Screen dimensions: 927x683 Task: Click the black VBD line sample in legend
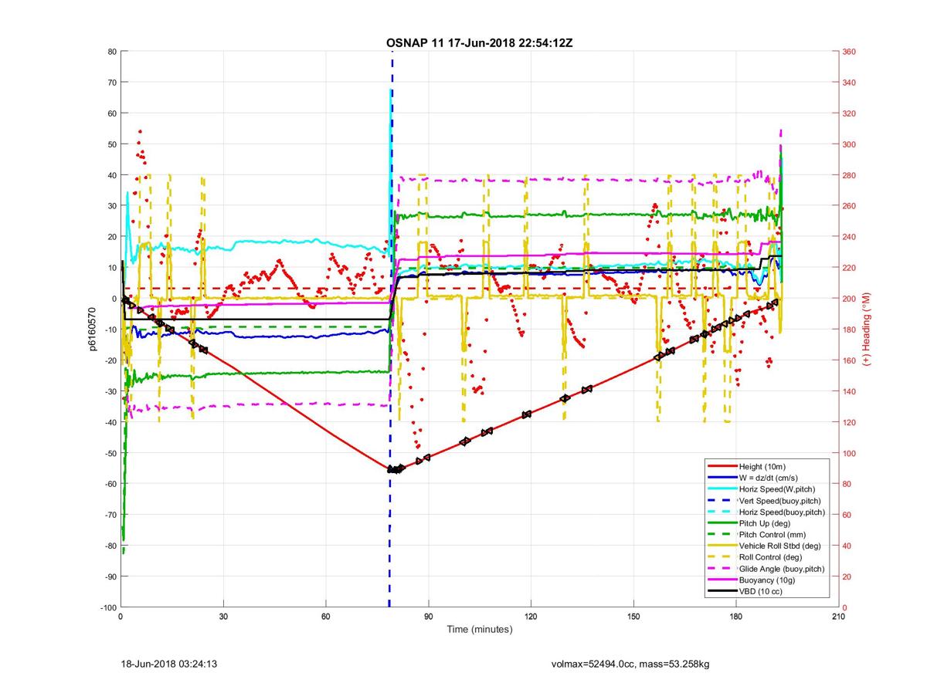722,591
